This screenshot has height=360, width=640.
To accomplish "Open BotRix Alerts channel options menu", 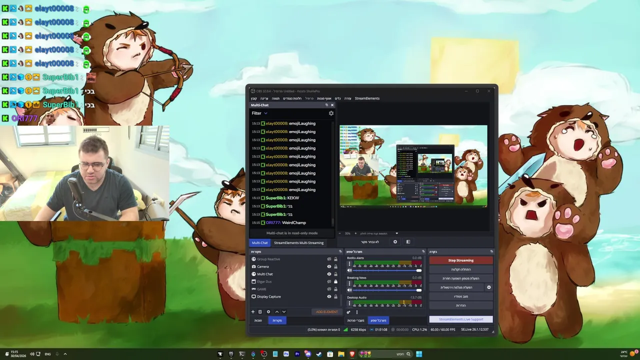I will click(x=349, y=263).
